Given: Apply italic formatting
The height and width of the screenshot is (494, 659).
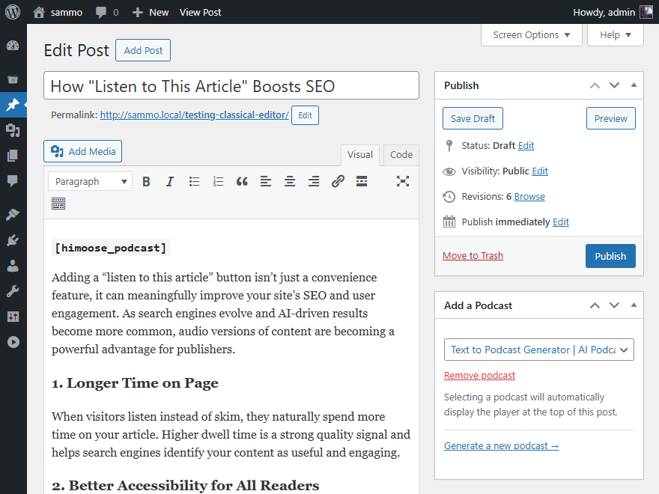Looking at the screenshot, I should coord(170,181).
